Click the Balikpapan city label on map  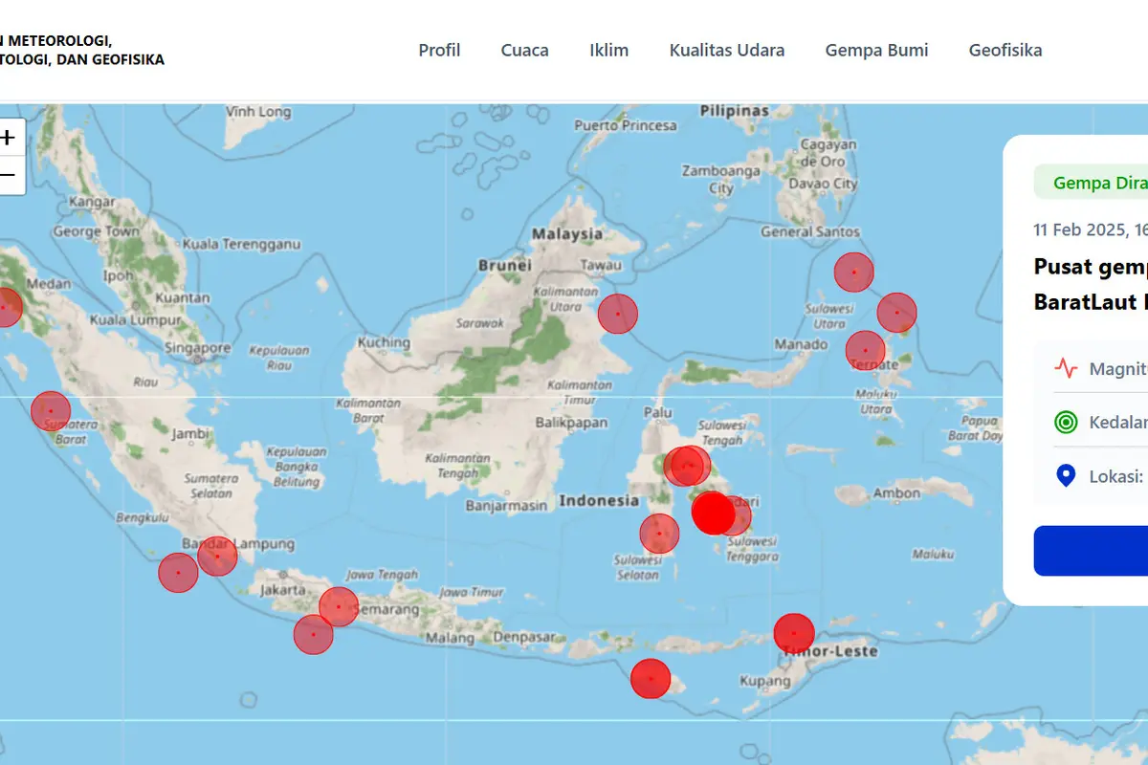pos(572,422)
